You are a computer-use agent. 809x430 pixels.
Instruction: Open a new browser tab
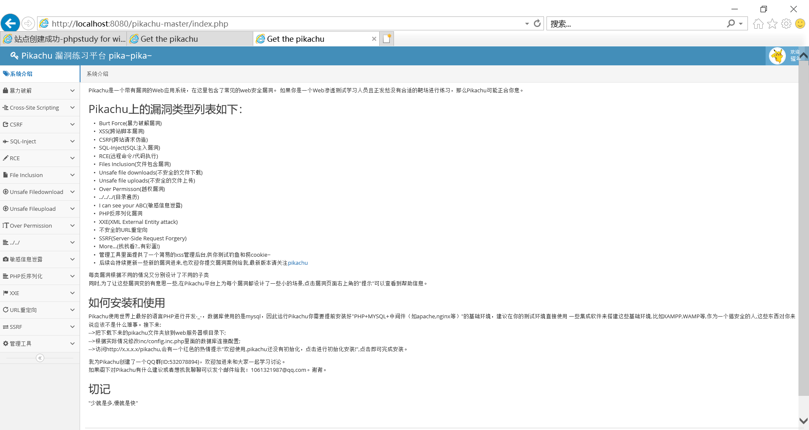pos(386,38)
